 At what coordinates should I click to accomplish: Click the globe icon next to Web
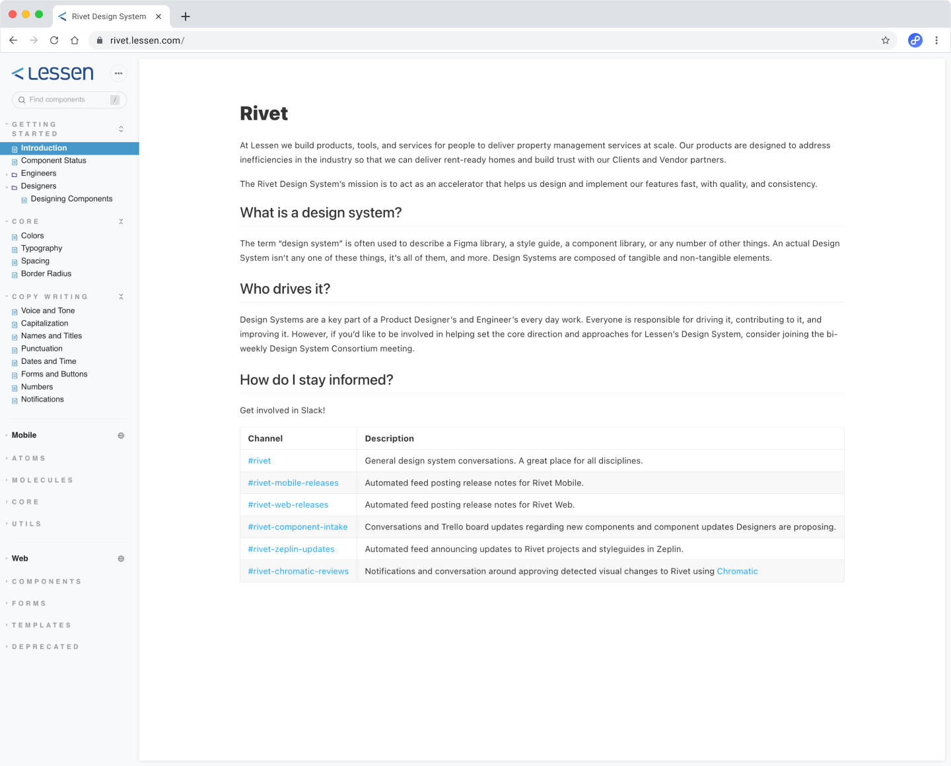[121, 559]
